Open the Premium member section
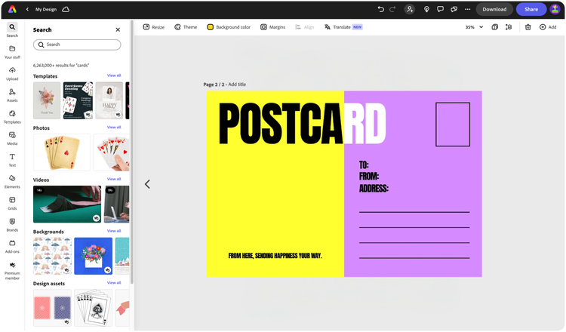Viewport: 566px width, 332px height. pos(12,271)
